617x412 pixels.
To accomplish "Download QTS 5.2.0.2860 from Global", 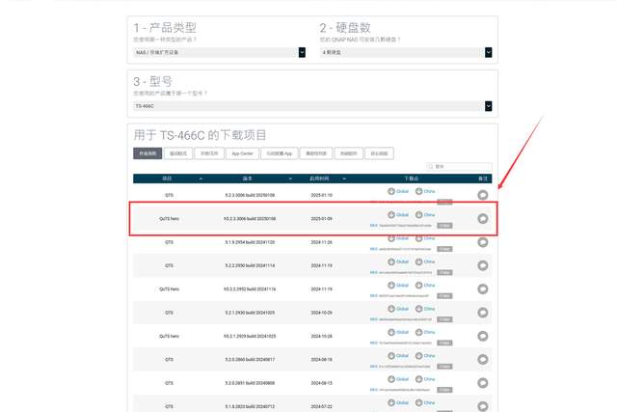I will 398,356.
